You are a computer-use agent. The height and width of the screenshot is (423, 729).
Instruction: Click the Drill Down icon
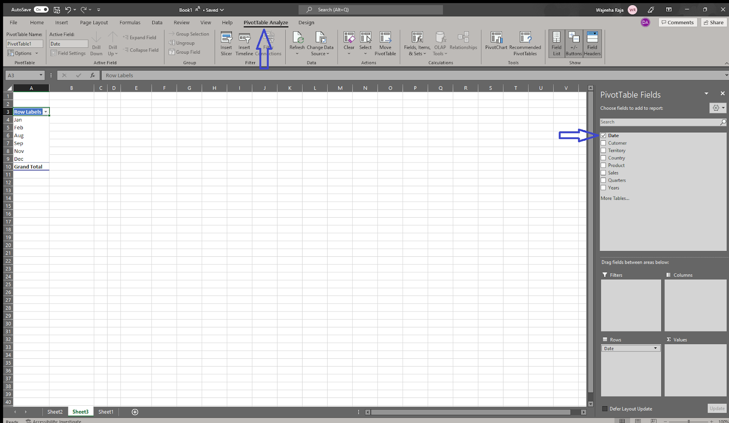pyautogui.click(x=97, y=38)
